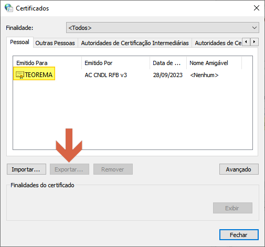The height and width of the screenshot is (247, 265).
Task: Click the Remover button
Action: click(113, 169)
